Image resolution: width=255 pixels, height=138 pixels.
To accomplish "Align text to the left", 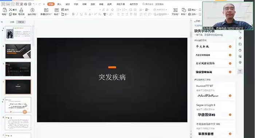I will (x=118, y=14).
